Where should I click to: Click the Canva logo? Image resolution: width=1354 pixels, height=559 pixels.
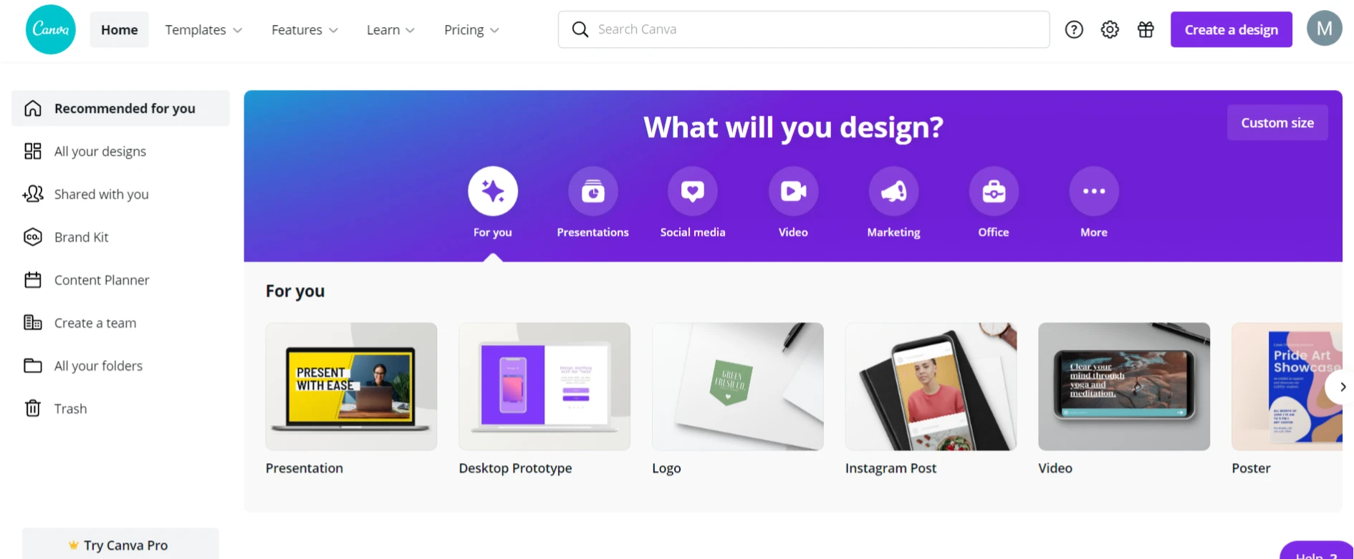[x=50, y=29]
